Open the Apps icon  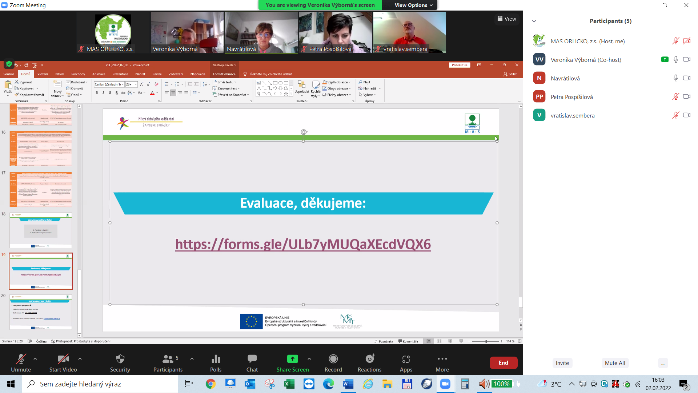point(406,359)
